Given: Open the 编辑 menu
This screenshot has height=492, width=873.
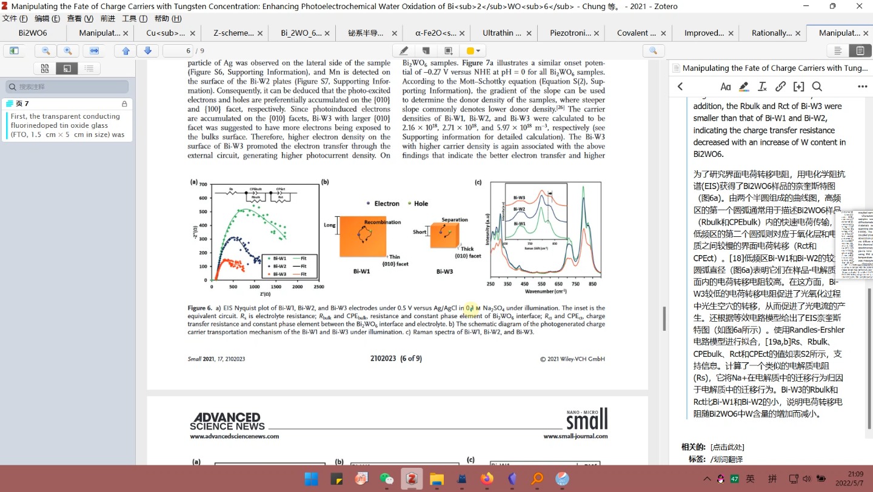Looking at the screenshot, I should coord(47,19).
